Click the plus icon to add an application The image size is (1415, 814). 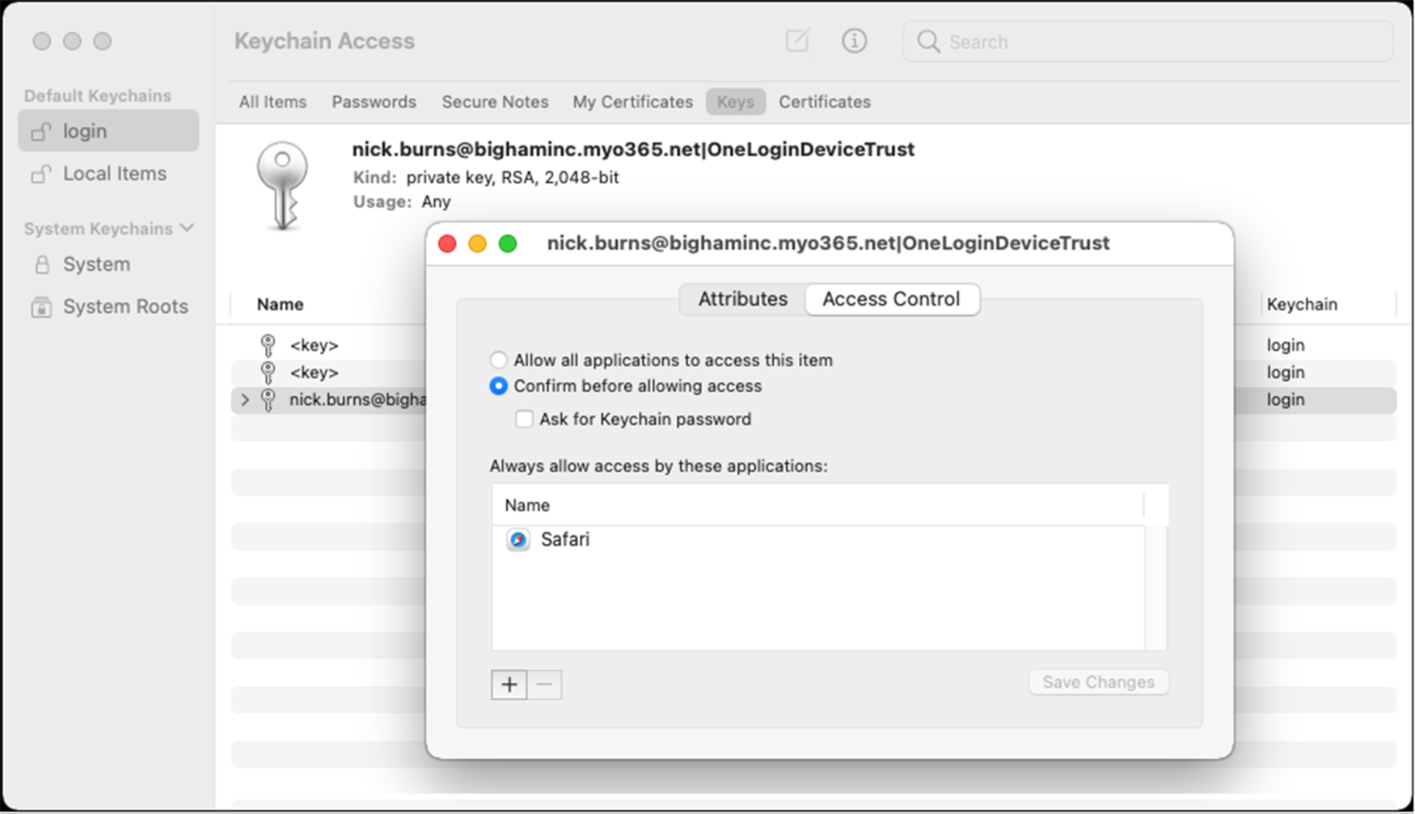509,684
